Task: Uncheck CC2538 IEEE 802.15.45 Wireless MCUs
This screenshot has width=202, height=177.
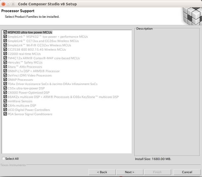Action: [x=5, y=49]
